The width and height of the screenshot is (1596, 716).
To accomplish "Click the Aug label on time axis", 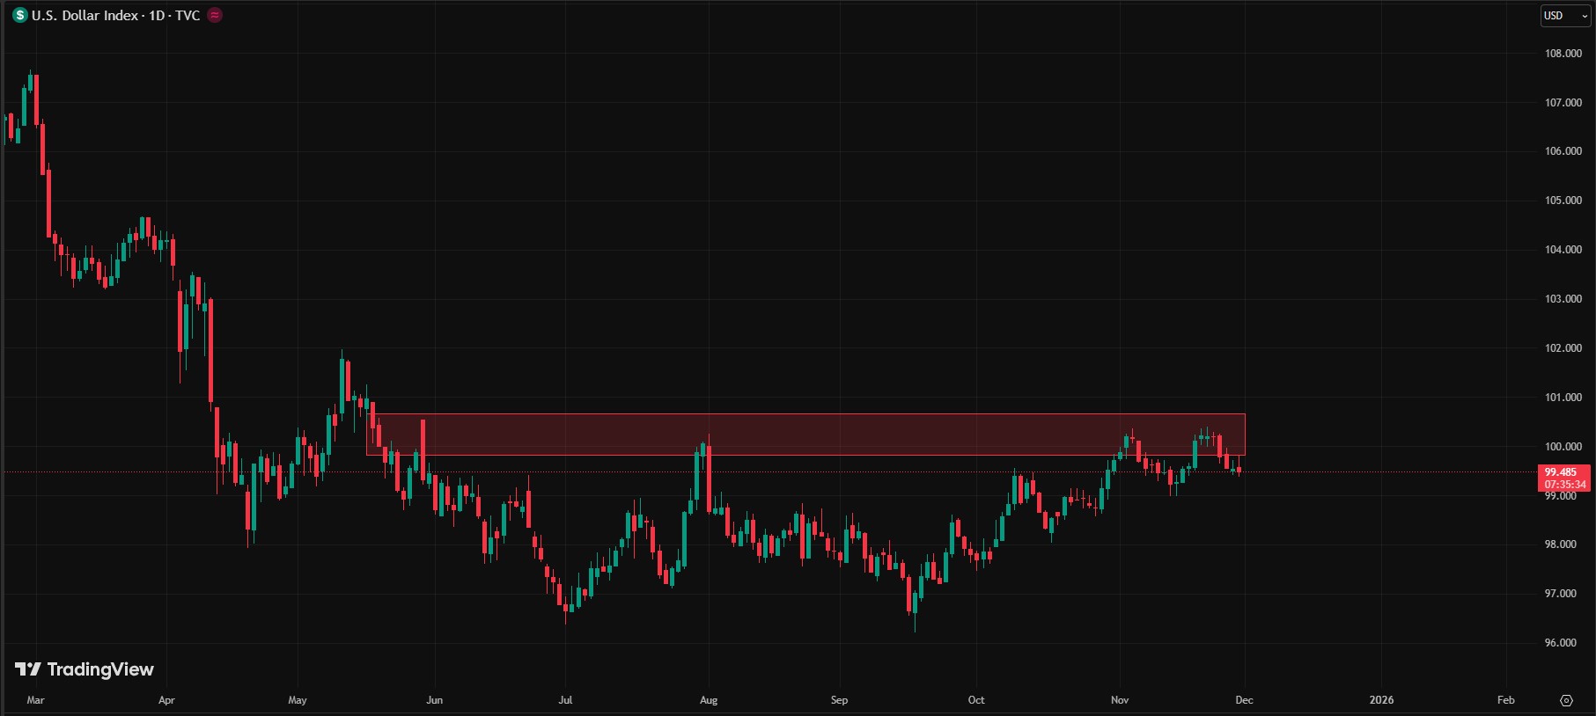I will [709, 700].
